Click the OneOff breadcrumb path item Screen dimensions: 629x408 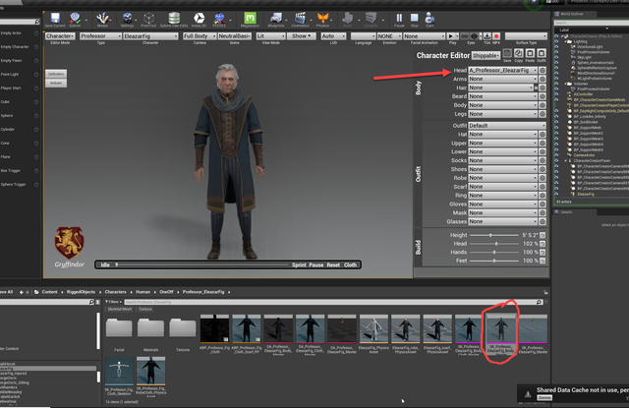point(166,292)
